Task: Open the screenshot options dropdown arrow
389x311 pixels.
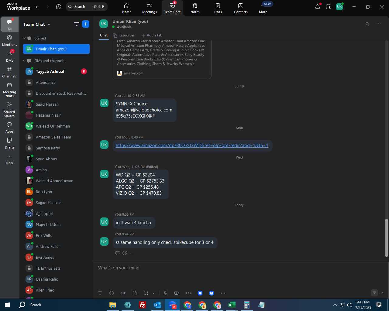Action: (x=153, y=293)
